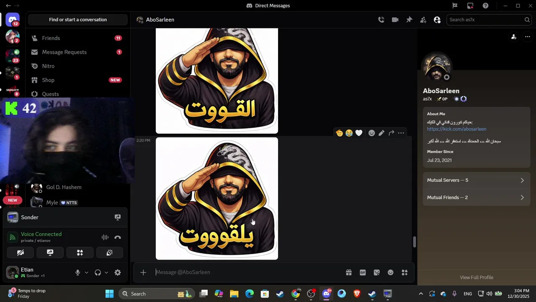Hide the user profile panel
This screenshot has height=302, width=536.
437,20
